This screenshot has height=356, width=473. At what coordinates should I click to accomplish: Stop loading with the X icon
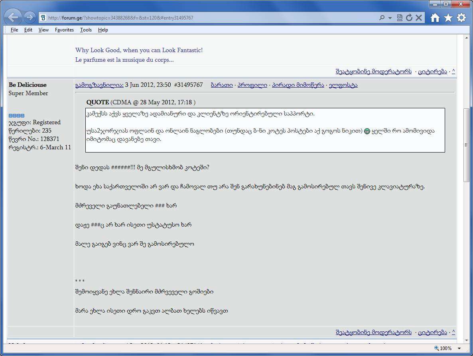pyautogui.click(x=419, y=18)
